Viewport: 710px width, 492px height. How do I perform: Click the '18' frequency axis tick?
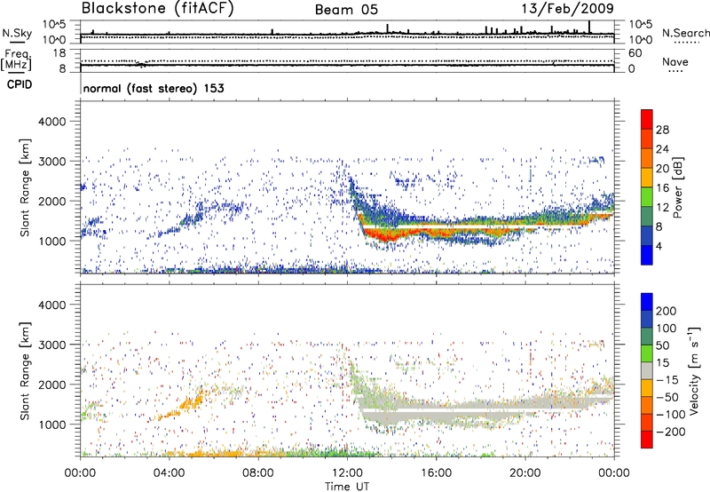coord(59,53)
